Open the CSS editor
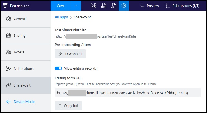 click(104, 6)
